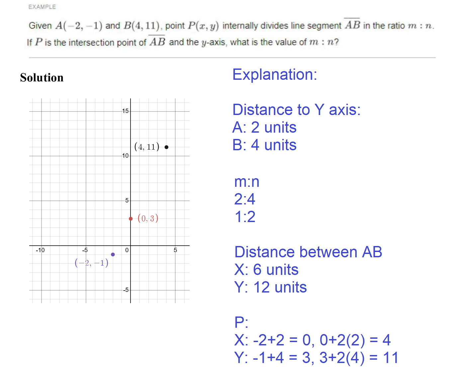This screenshot has width=457, height=367.
Task: Click the EXAMPLE label at top
Action: coord(42,7)
